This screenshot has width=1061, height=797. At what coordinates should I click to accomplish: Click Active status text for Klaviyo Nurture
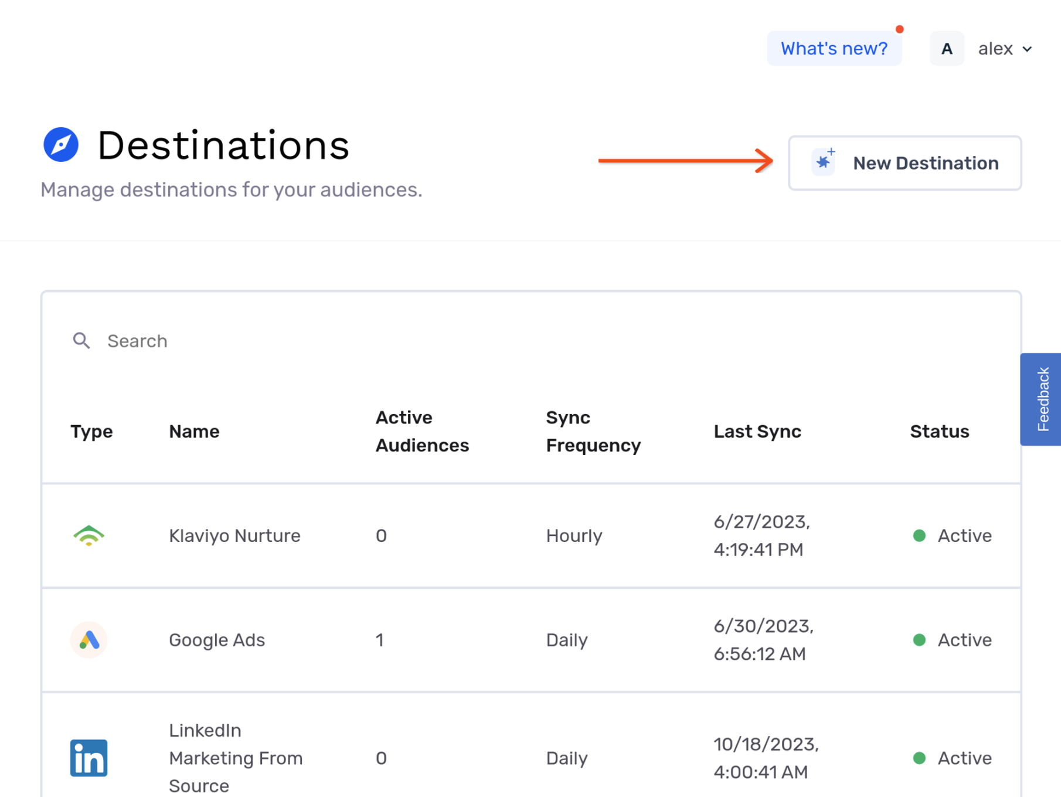[964, 535]
